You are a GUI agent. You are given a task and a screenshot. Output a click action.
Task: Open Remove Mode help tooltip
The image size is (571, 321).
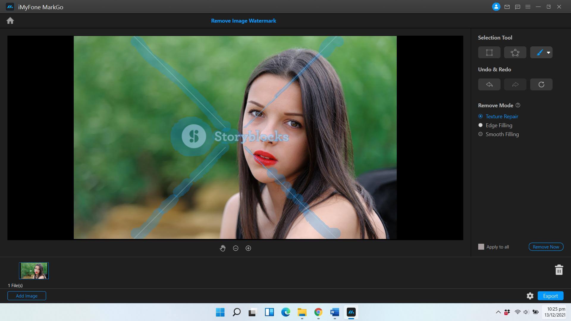tap(518, 105)
